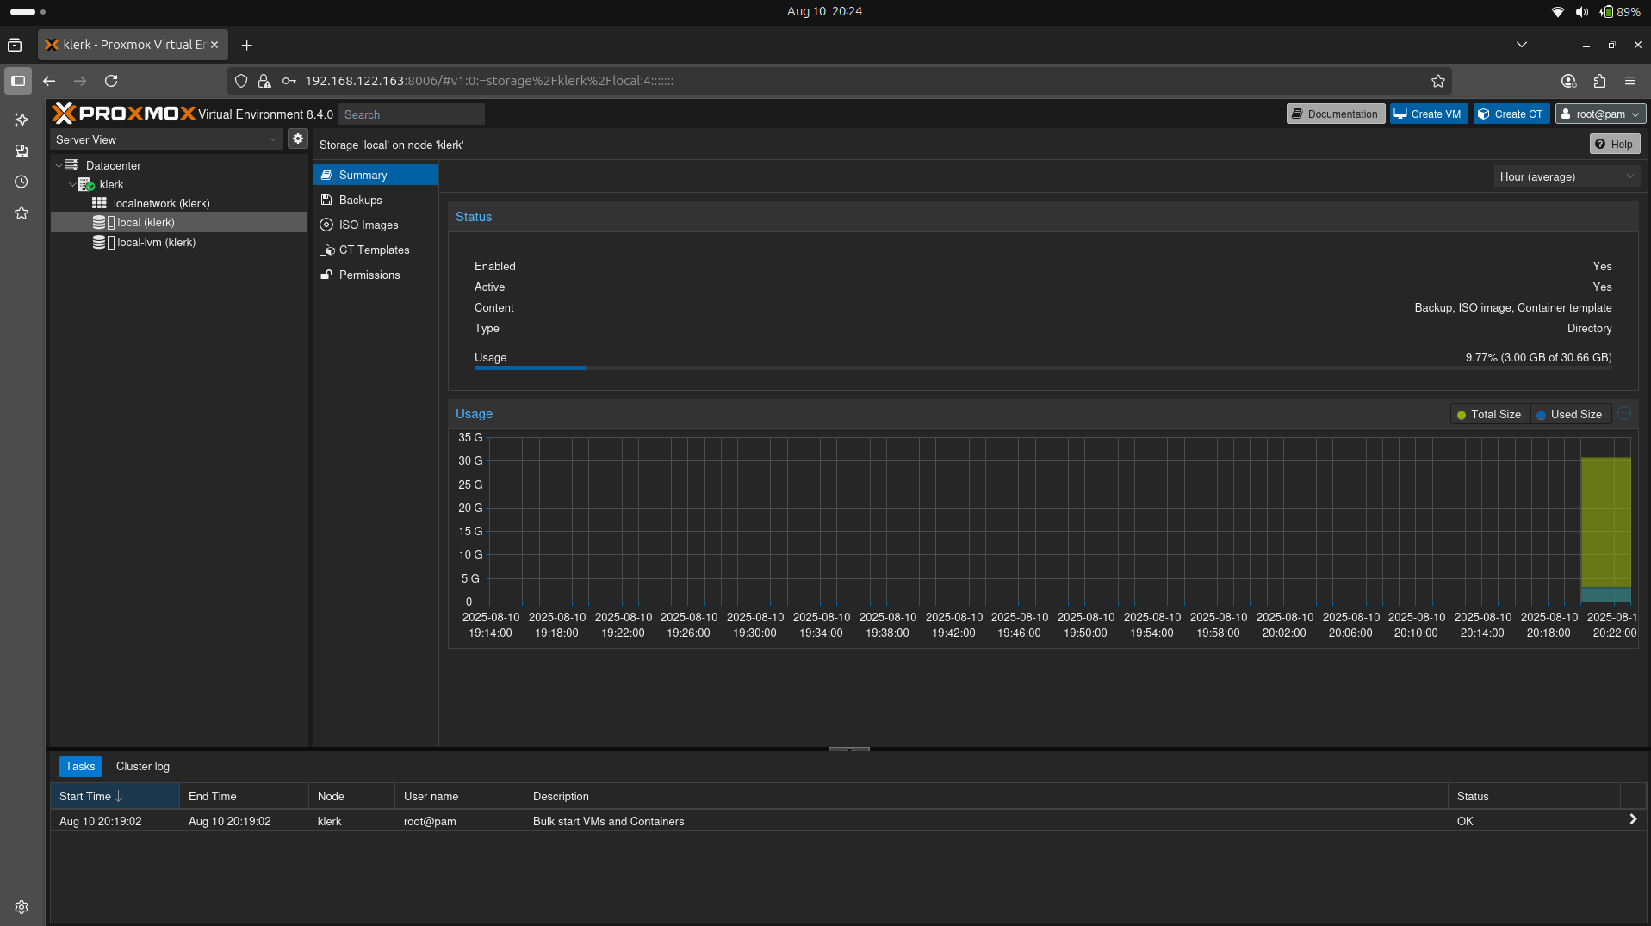Open the Summary panel
Image resolution: width=1651 pixels, height=926 pixels.
click(363, 175)
